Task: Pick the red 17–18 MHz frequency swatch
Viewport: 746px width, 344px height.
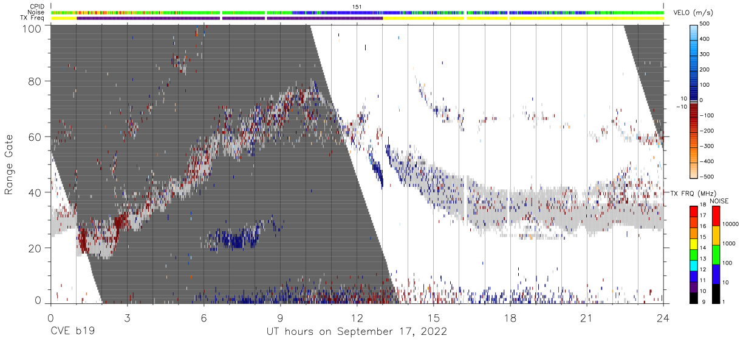Action: [694, 211]
